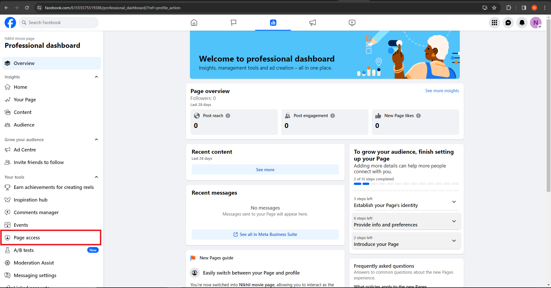
Task: Open the Notifications bell icon
Action: point(522,23)
